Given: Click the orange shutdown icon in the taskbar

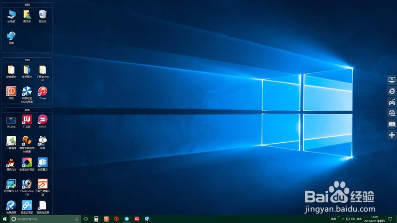Looking at the screenshot, I should tap(106, 219).
